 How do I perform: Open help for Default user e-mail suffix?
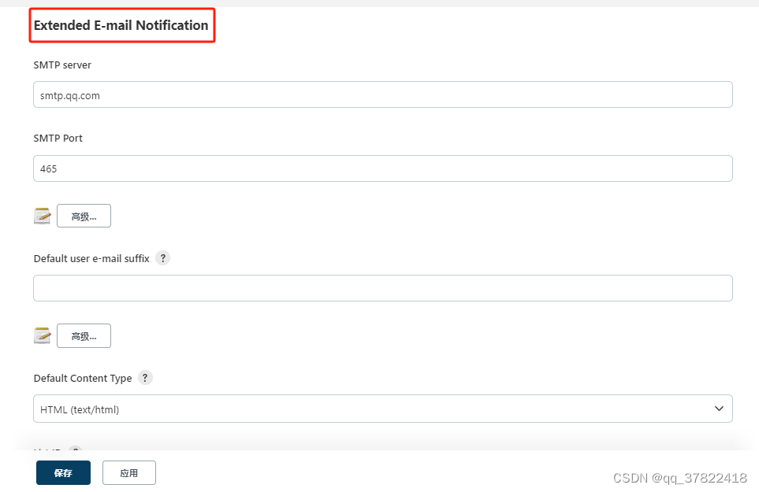[162, 258]
